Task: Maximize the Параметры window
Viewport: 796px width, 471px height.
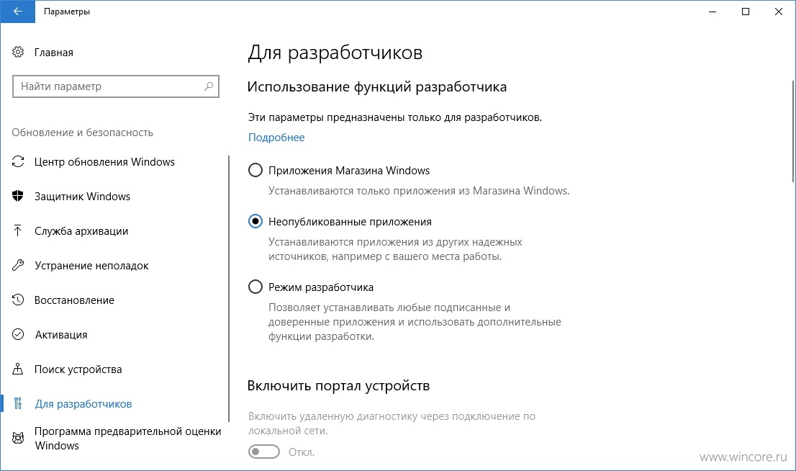Action: (x=746, y=12)
